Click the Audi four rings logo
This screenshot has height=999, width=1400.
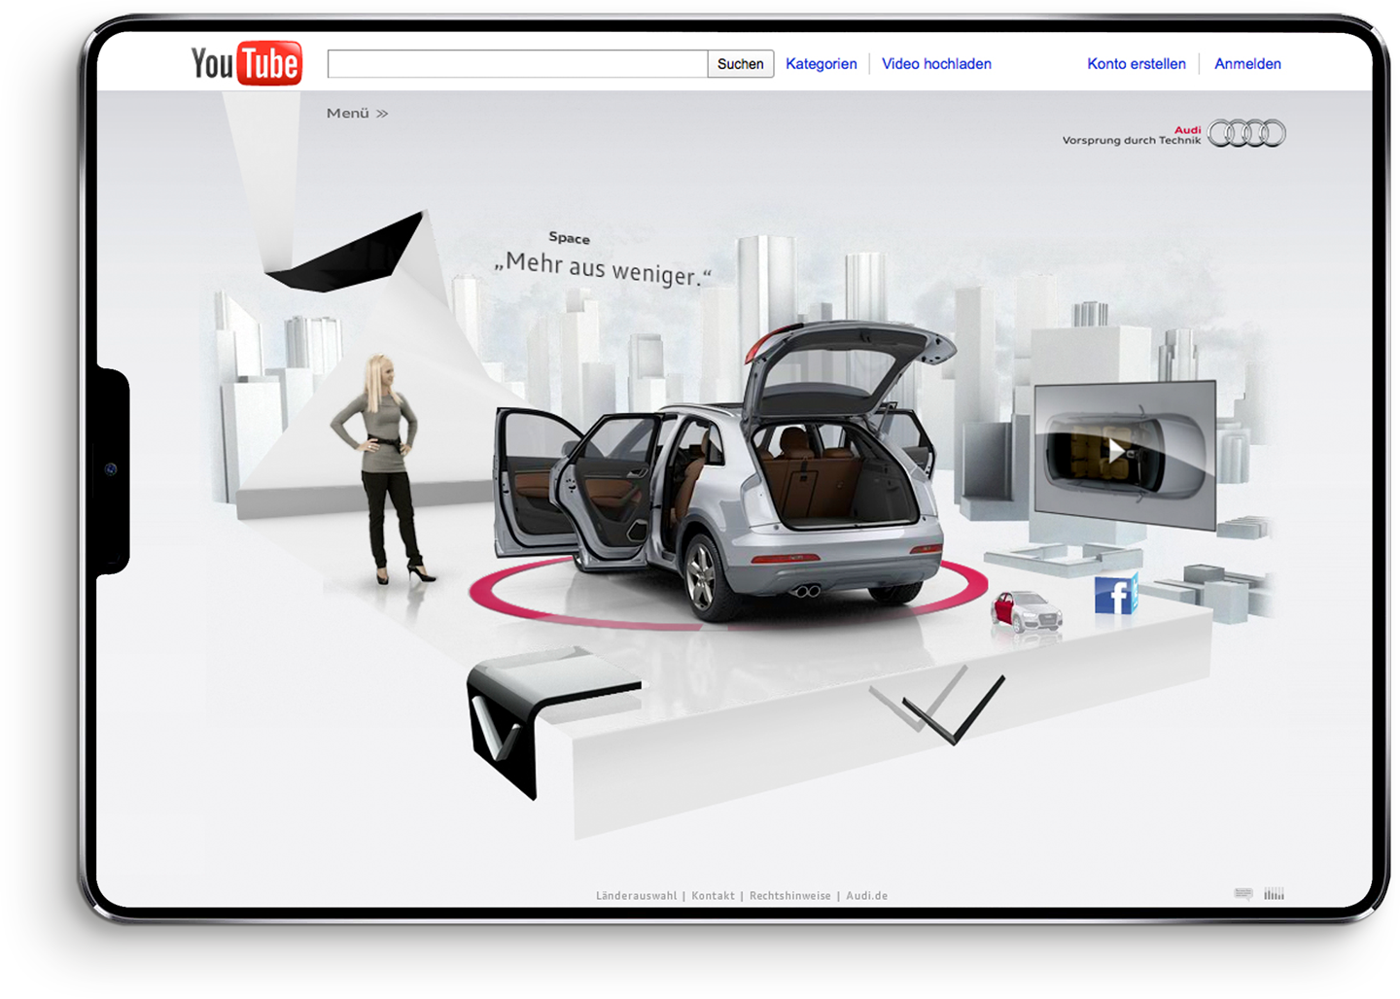pyautogui.click(x=1246, y=134)
